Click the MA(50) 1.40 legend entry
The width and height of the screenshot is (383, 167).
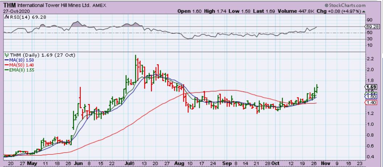pos(21,65)
